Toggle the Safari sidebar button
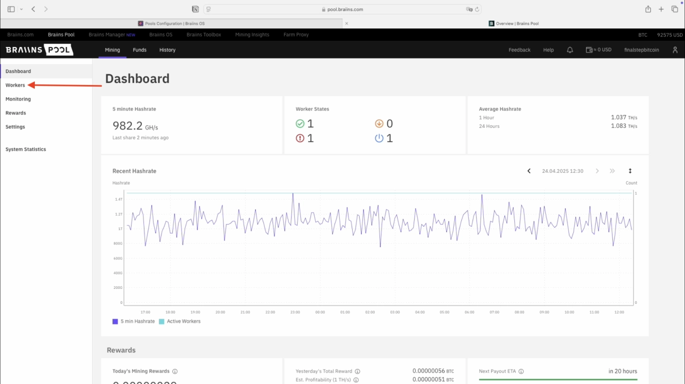 pyautogui.click(x=11, y=9)
